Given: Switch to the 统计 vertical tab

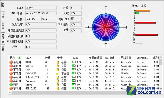Looking at the screenshot, I should pos(3,15).
